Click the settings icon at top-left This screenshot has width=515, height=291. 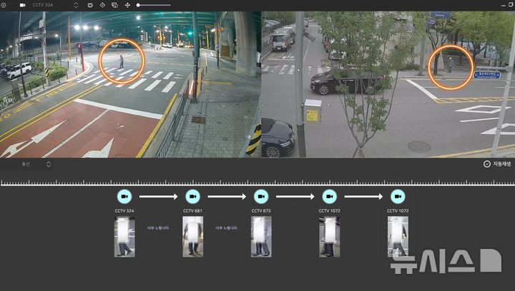tap(4, 5)
